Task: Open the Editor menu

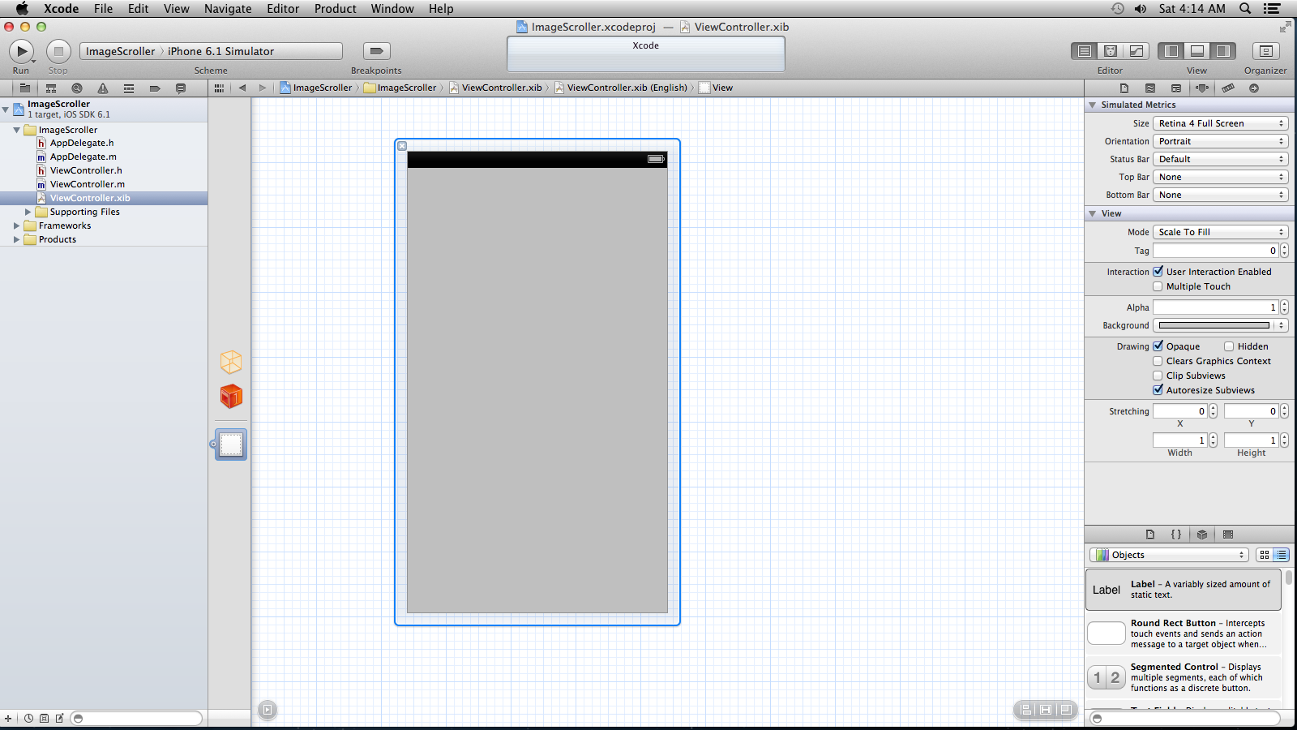Action: 283,9
